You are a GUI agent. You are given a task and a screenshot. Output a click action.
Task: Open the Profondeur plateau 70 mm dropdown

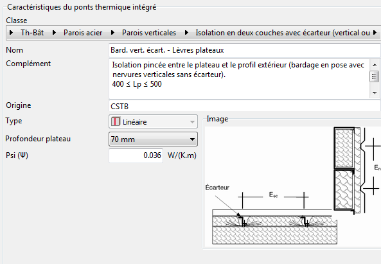(153, 139)
